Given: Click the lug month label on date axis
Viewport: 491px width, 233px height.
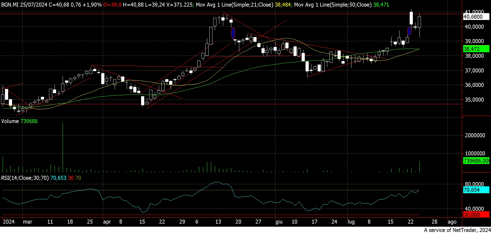Looking at the screenshot, I should pyautogui.click(x=351, y=222).
